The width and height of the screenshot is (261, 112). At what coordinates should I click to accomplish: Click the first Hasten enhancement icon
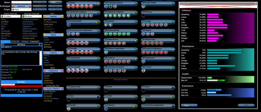pos(106,25)
